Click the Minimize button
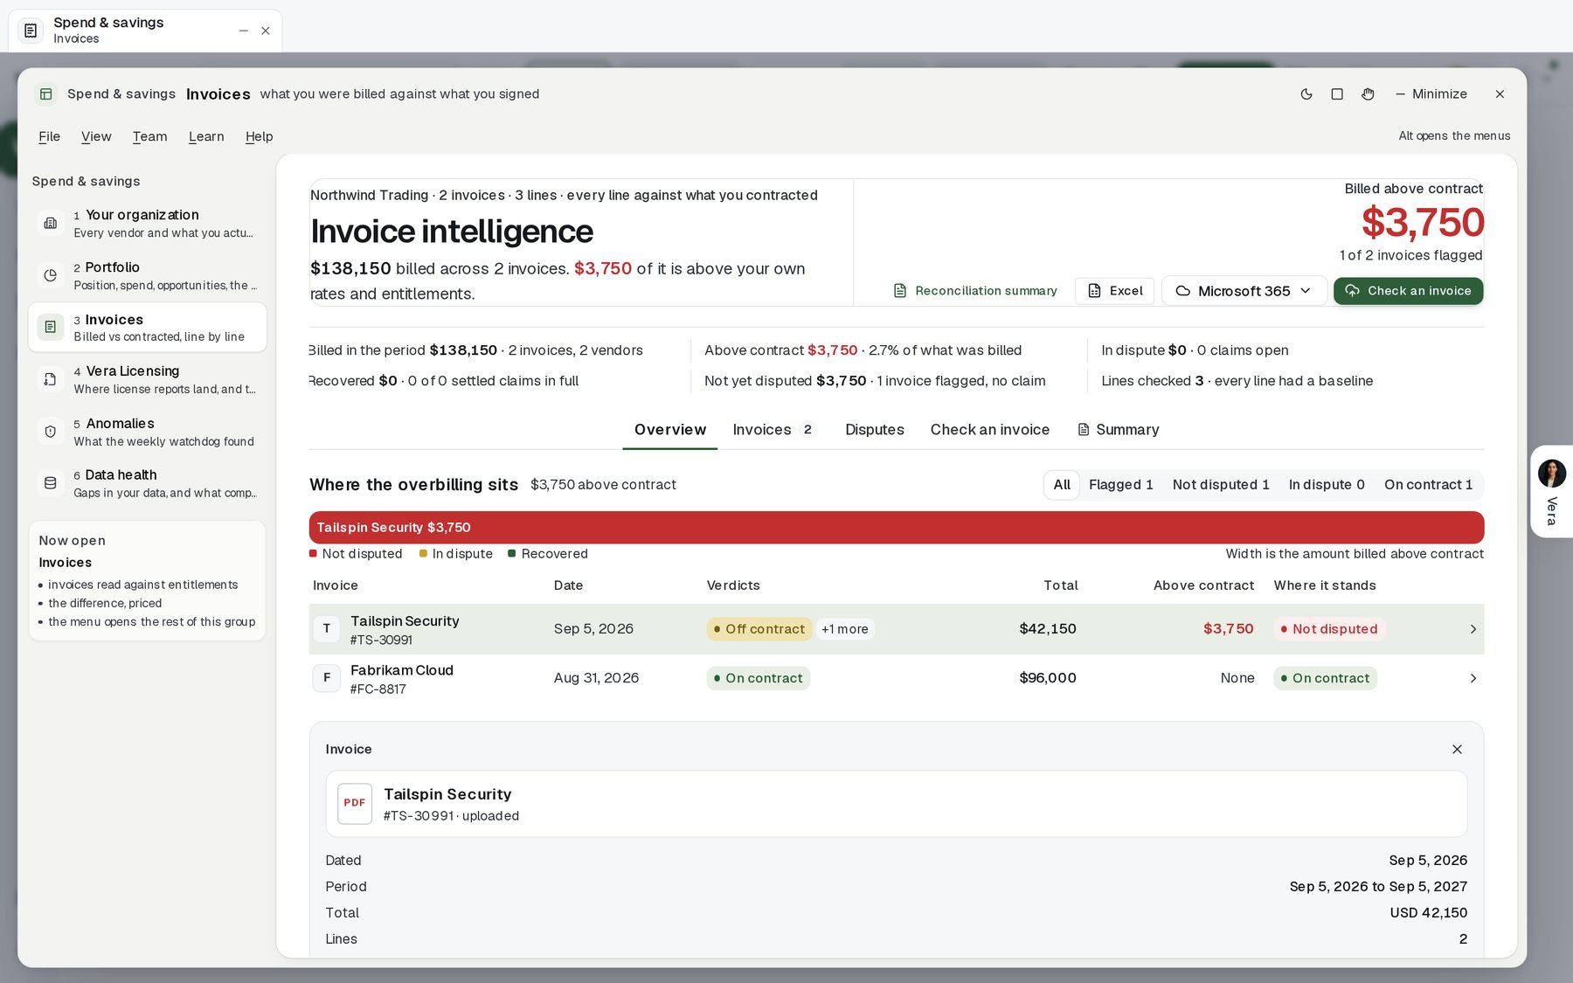The image size is (1573, 983). pyautogui.click(x=1431, y=94)
